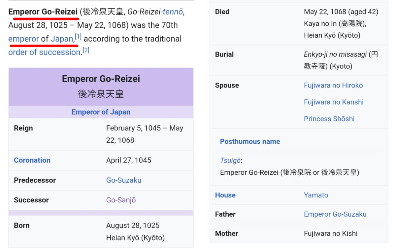Click birth date 'August 28, 1025' in infobox

(x=133, y=226)
